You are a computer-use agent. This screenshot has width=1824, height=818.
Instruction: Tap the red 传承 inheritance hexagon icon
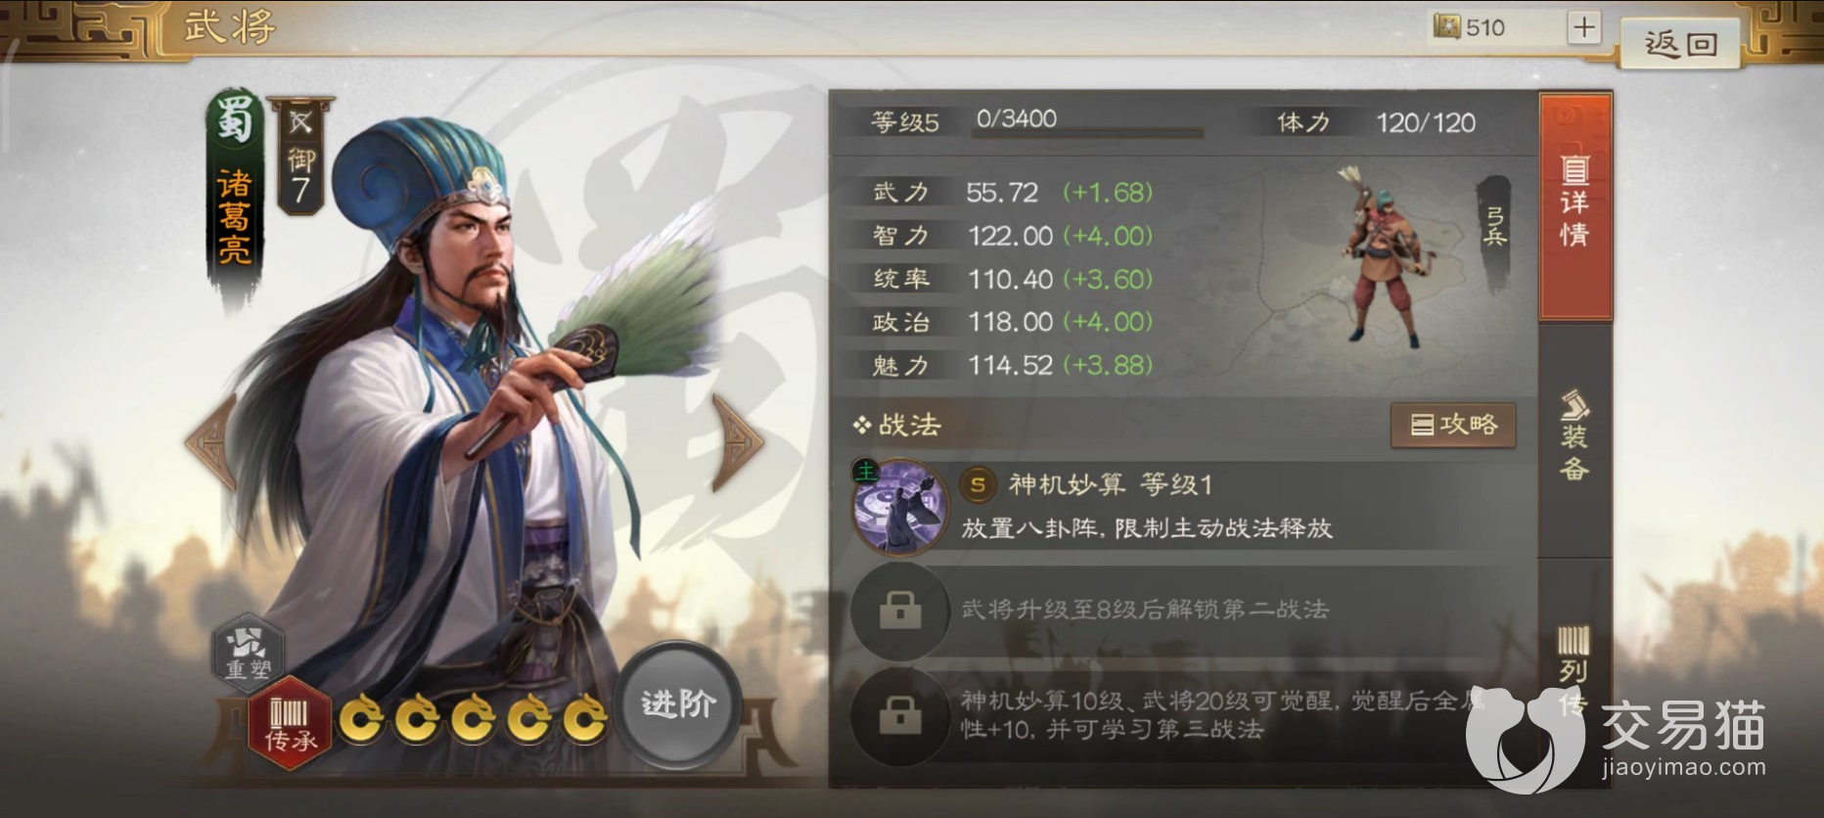290,723
